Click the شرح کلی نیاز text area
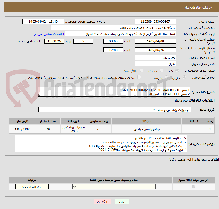 (114, 92)
